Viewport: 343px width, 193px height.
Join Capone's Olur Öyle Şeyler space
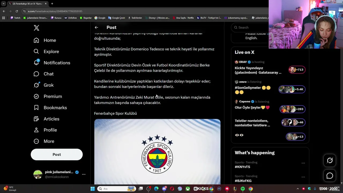coord(252,107)
